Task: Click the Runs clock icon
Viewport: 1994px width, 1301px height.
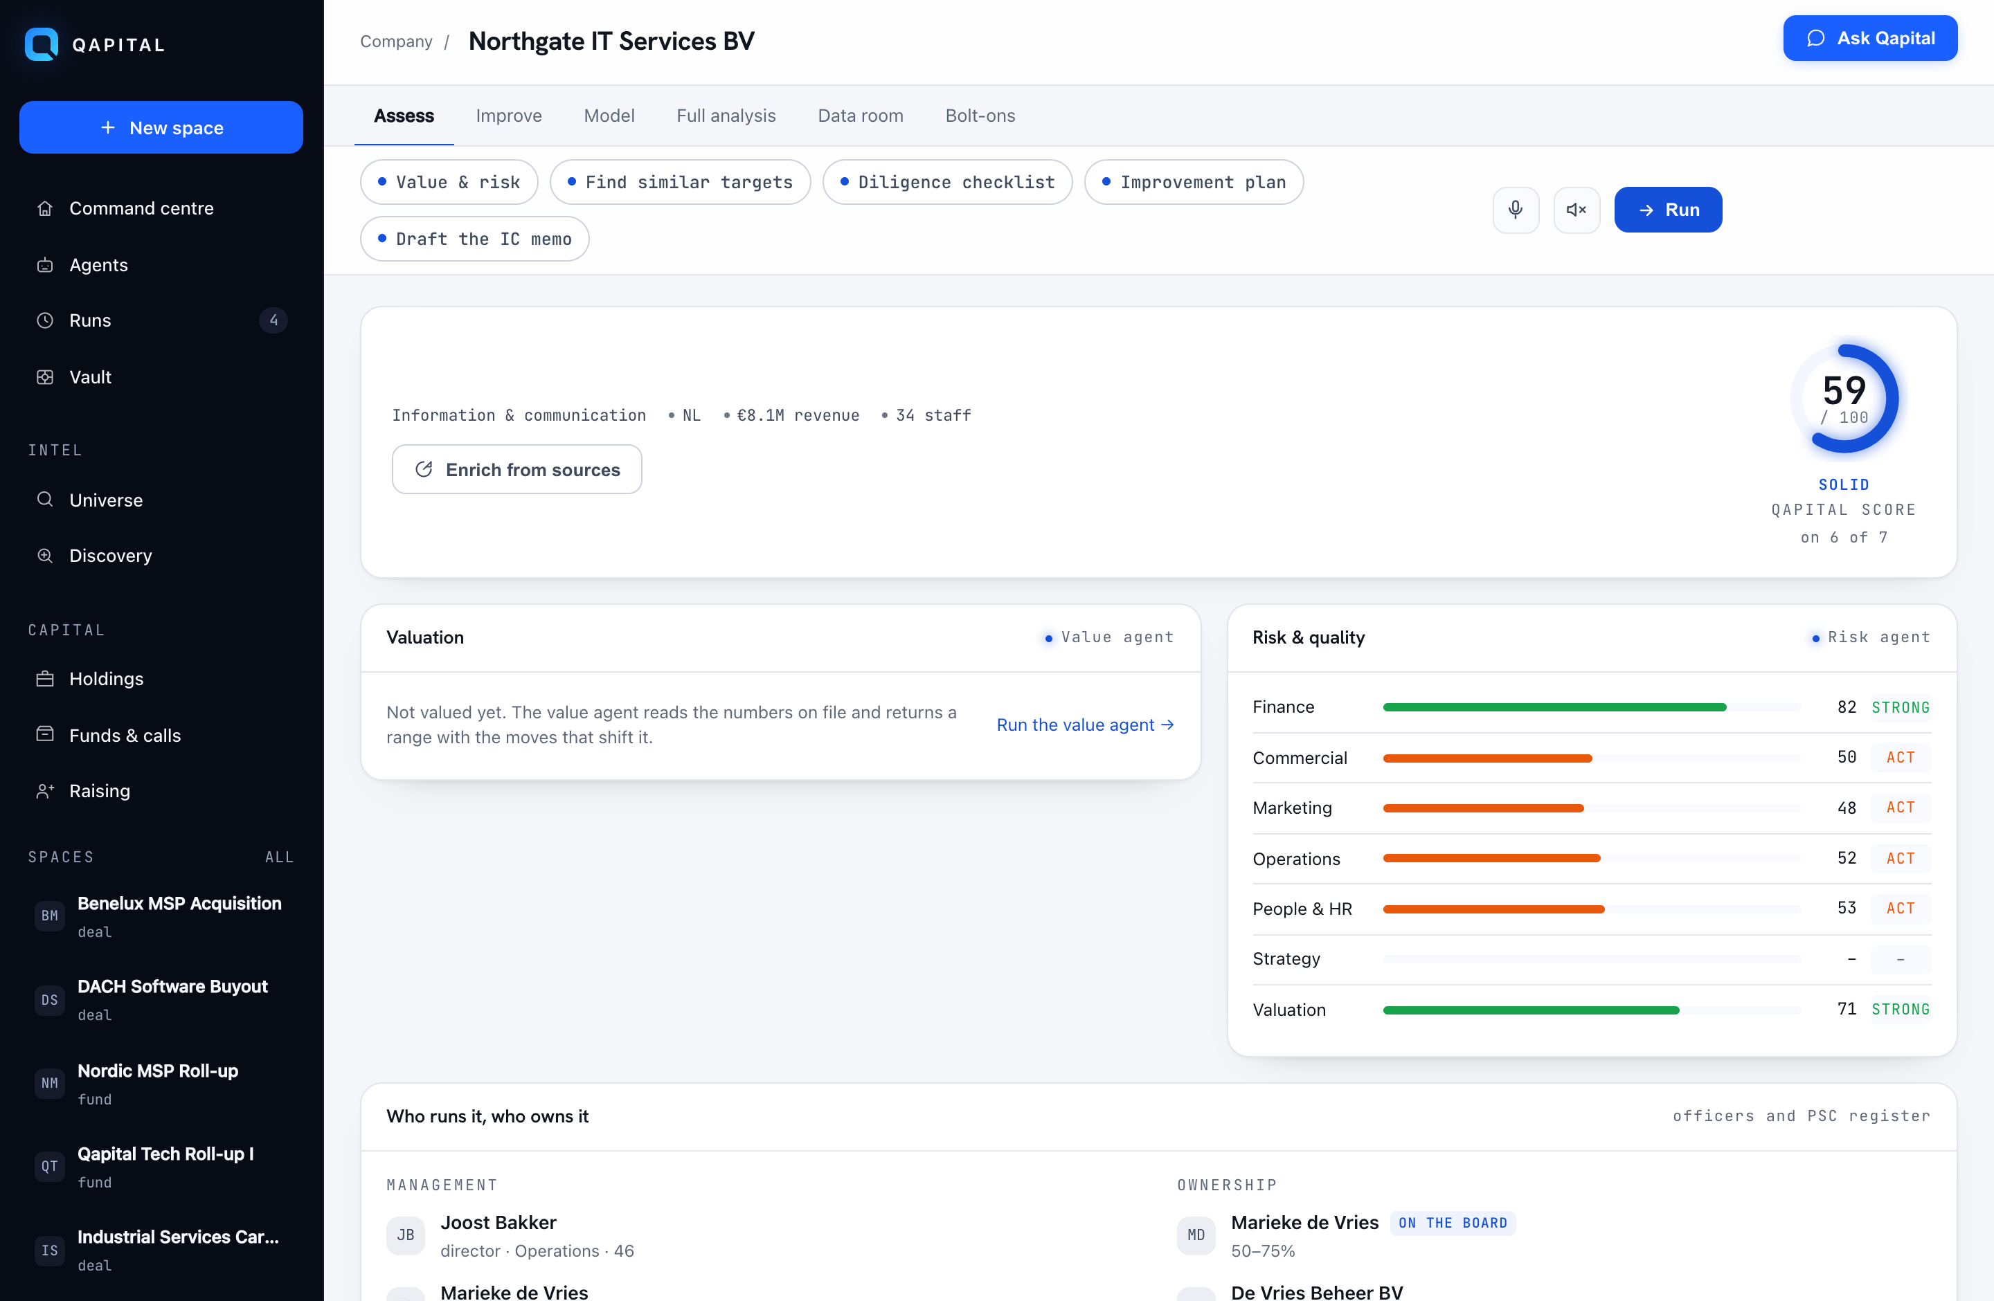Action: click(45, 320)
